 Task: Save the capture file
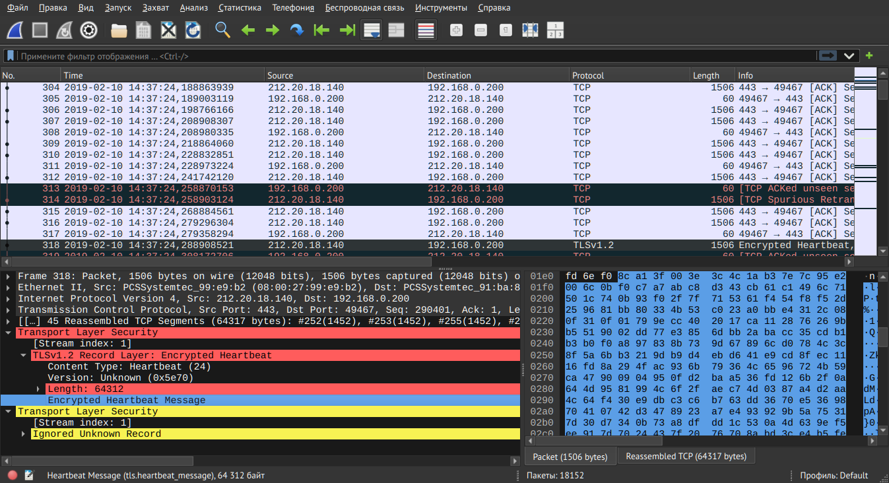tap(143, 30)
